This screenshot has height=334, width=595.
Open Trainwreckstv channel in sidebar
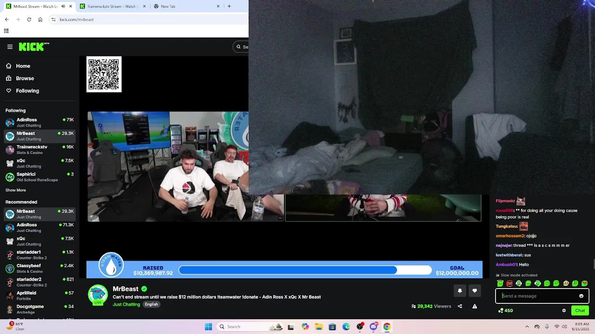pos(40,150)
